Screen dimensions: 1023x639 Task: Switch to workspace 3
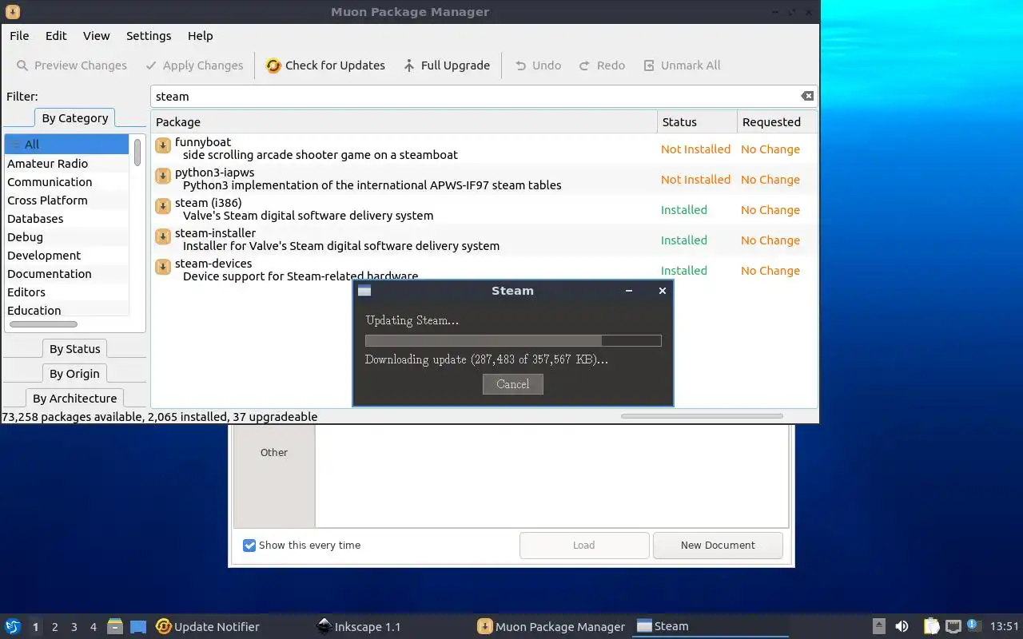tap(74, 627)
